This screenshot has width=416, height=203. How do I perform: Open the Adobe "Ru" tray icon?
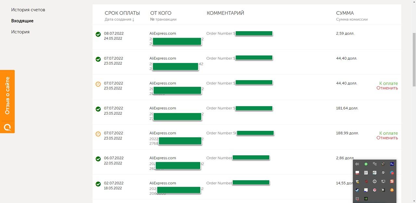point(392,164)
